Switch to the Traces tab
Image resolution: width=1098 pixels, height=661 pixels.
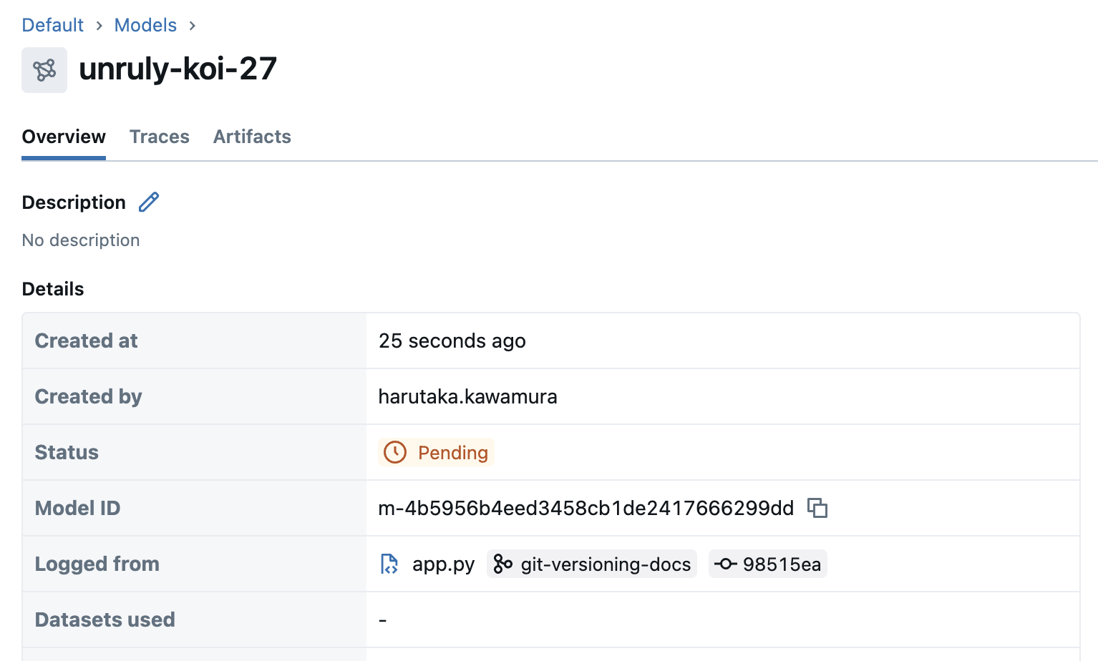(x=159, y=137)
